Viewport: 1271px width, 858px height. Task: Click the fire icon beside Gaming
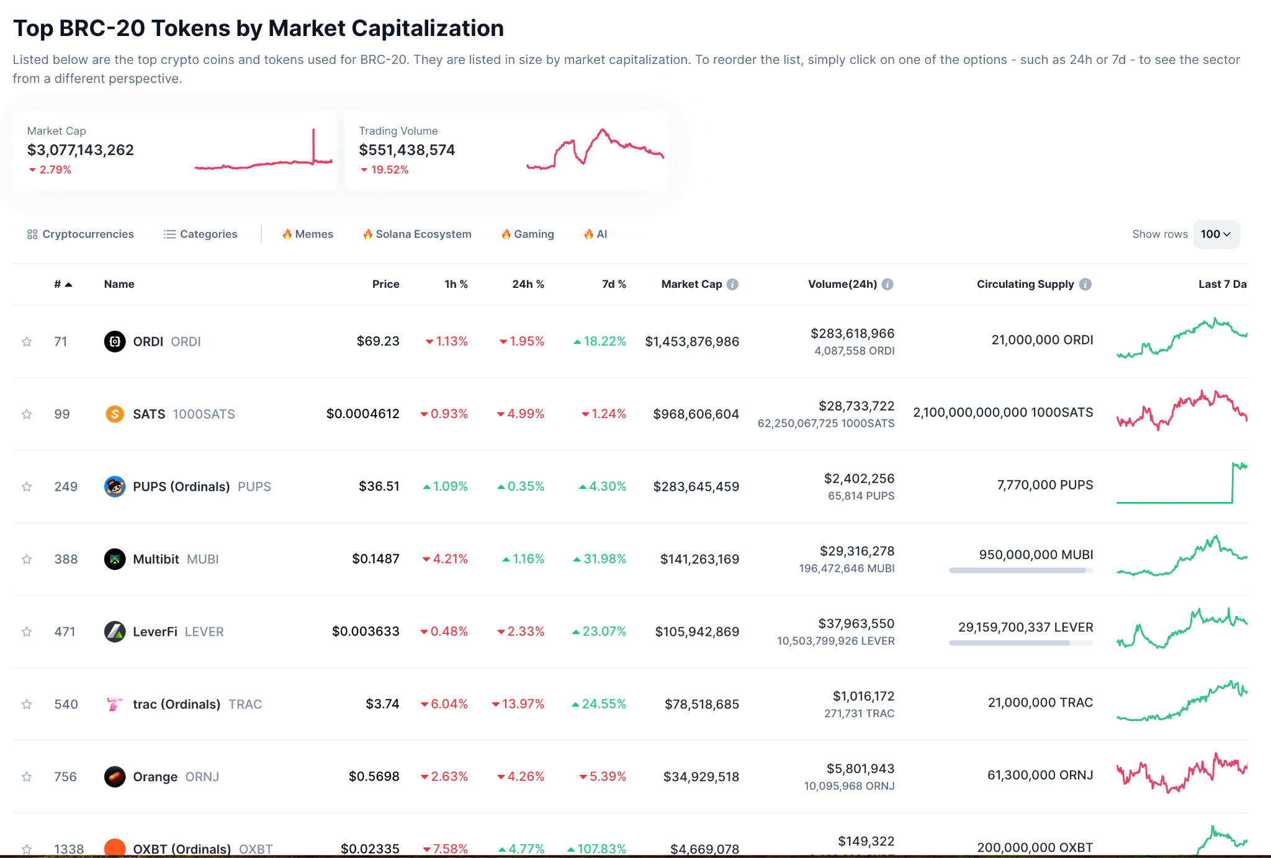click(x=506, y=234)
